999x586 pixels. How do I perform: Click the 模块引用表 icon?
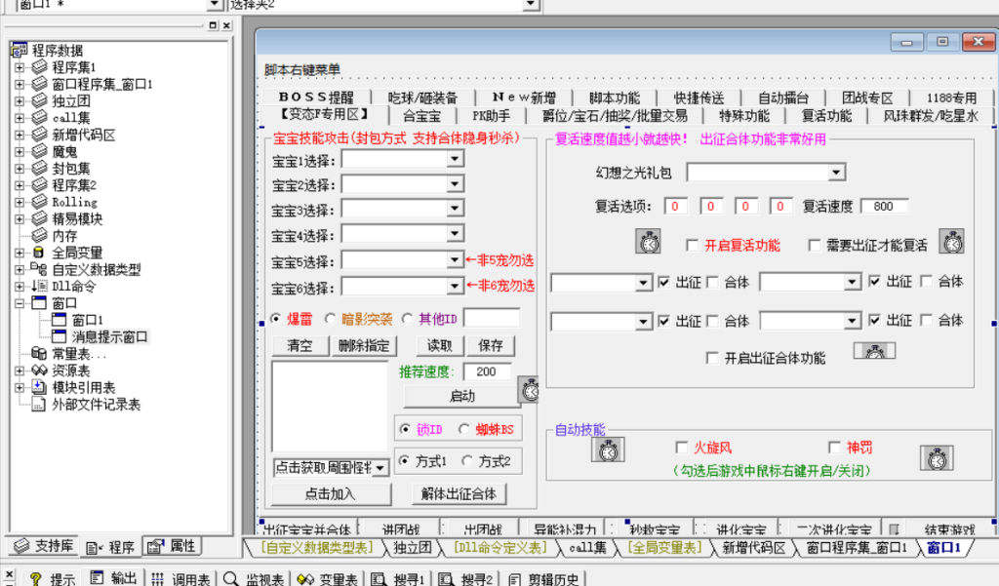click(39, 387)
